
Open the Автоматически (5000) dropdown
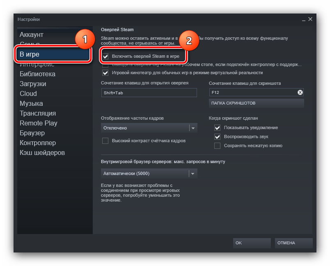point(149,173)
